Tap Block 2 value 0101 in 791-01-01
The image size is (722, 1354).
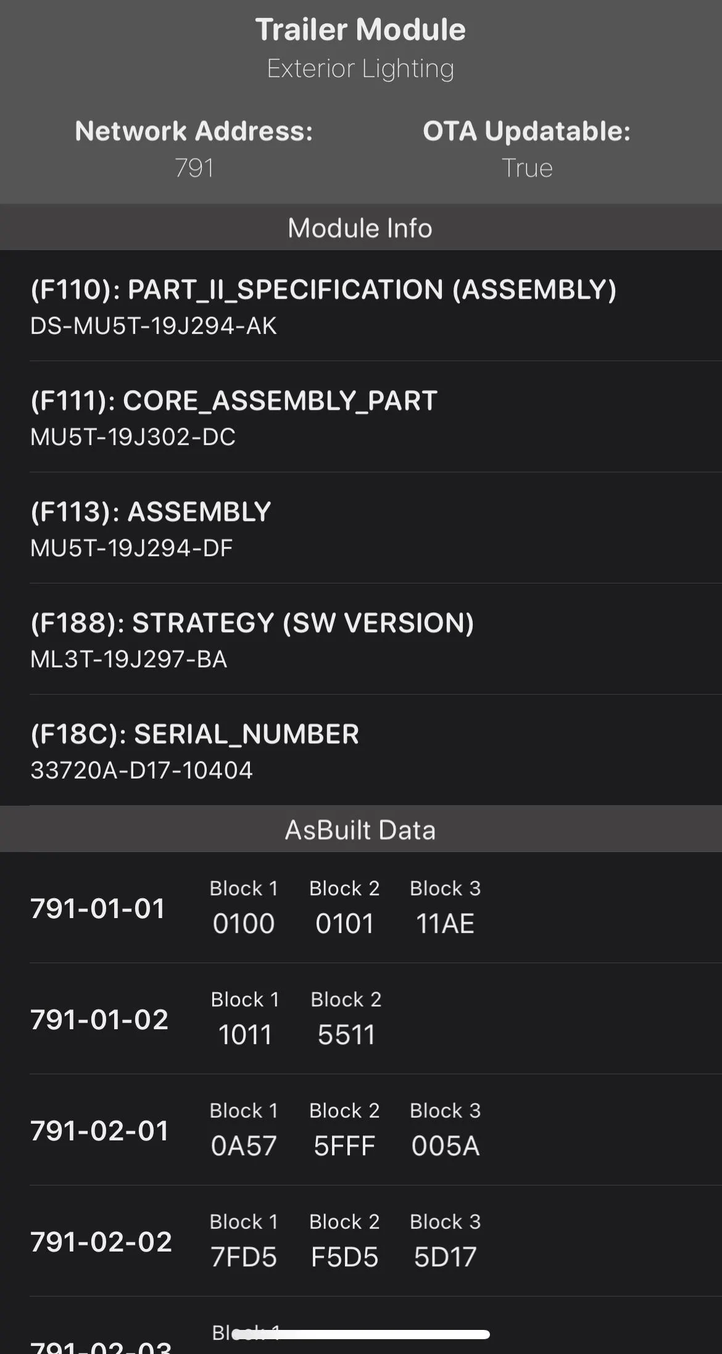[x=344, y=924]
